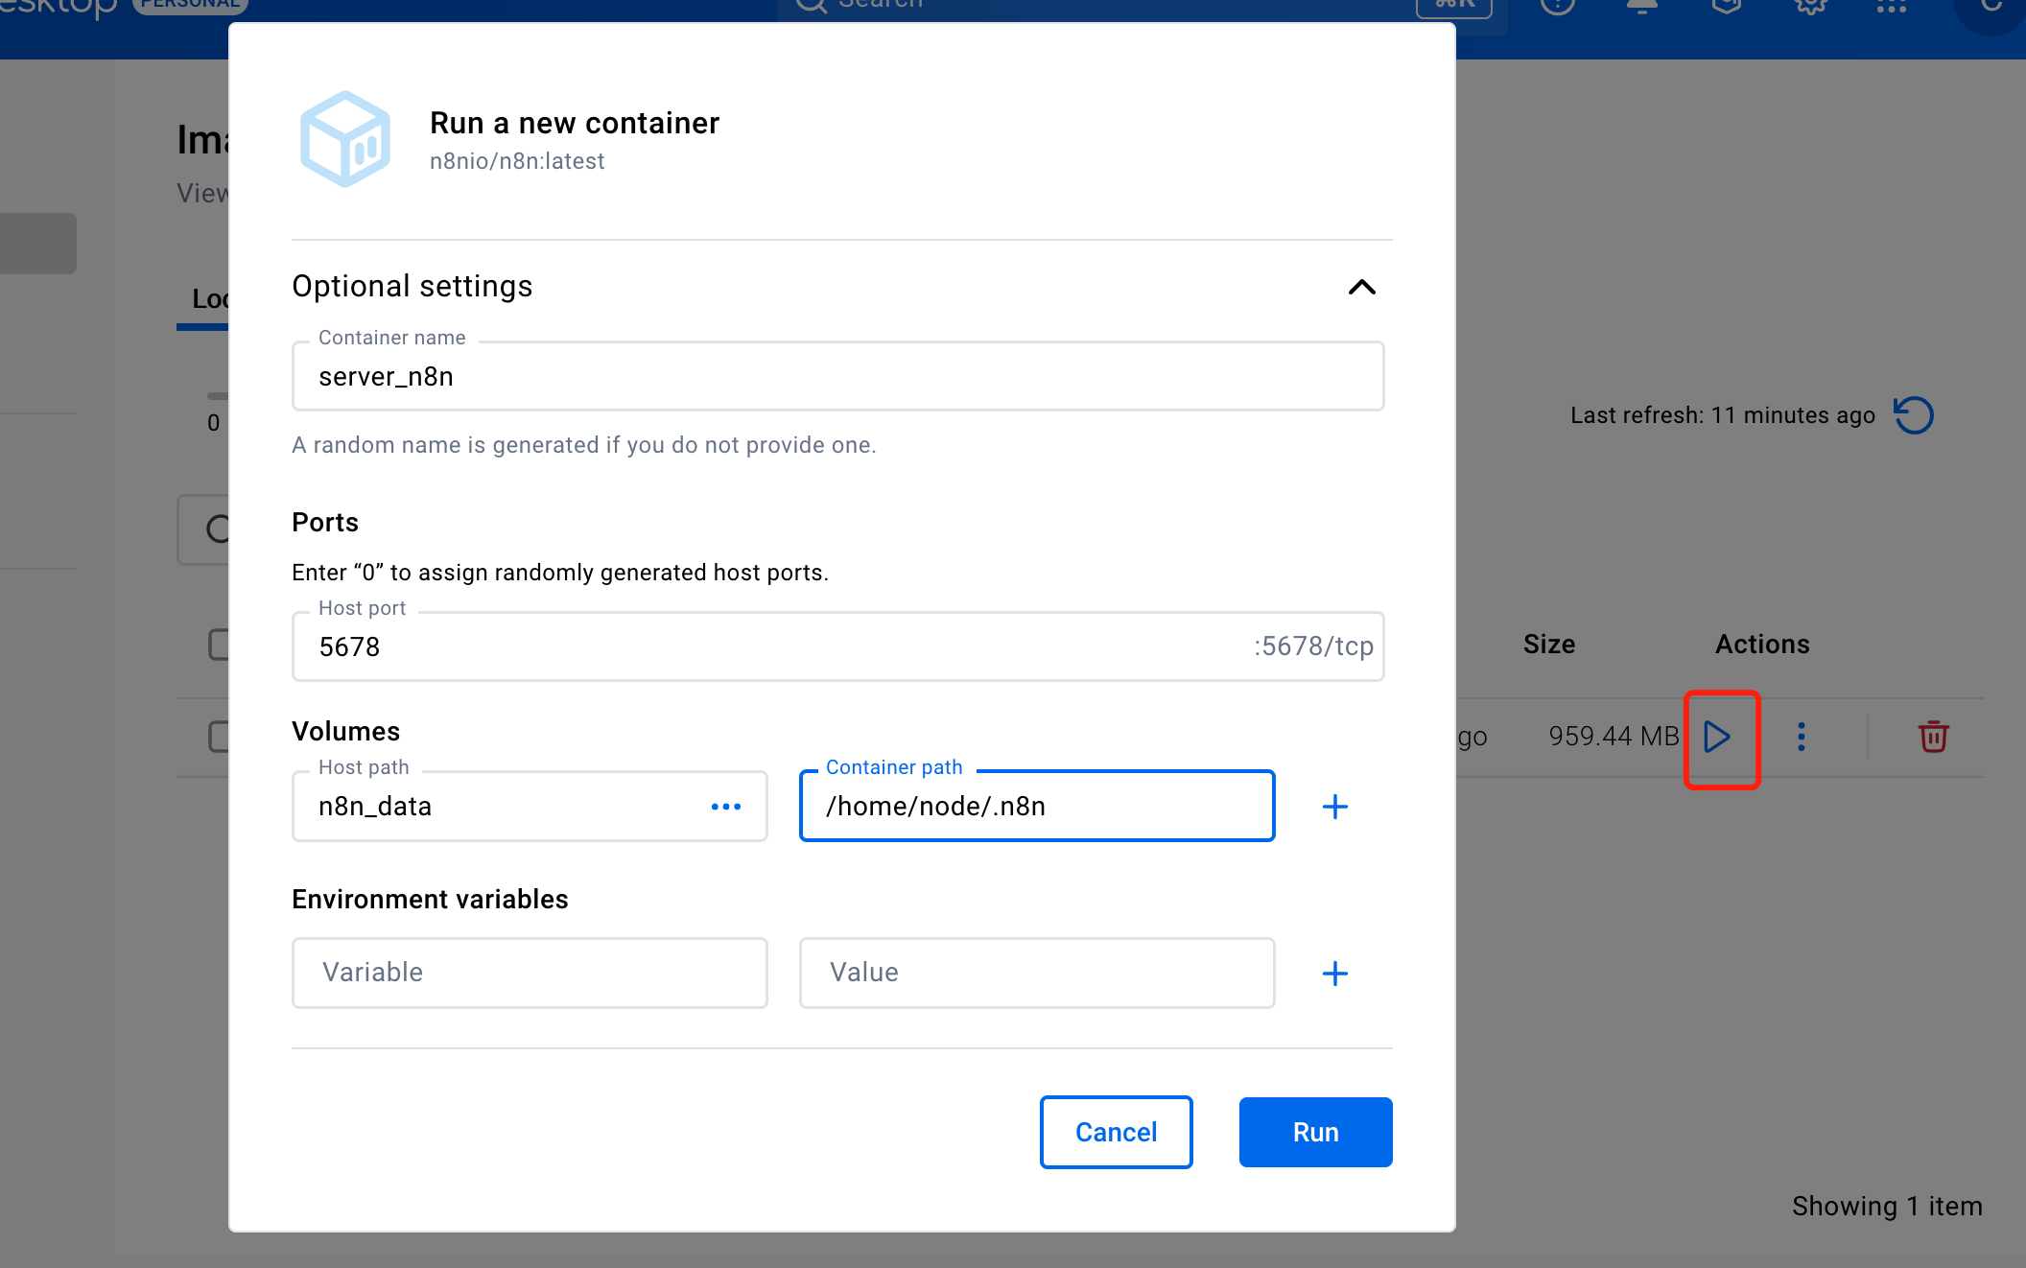
Task: Click plus icon to add environment variable
Action: click(1334, 974)
